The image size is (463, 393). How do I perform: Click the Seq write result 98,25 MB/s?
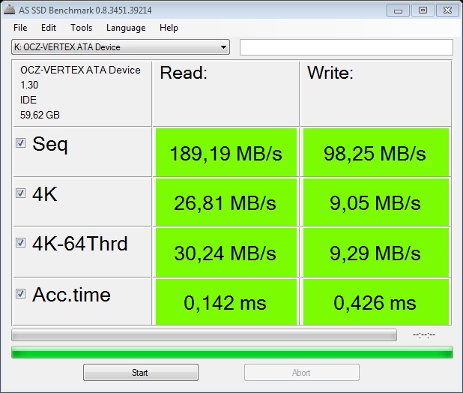pyautogui.click(x=375, y=152)
